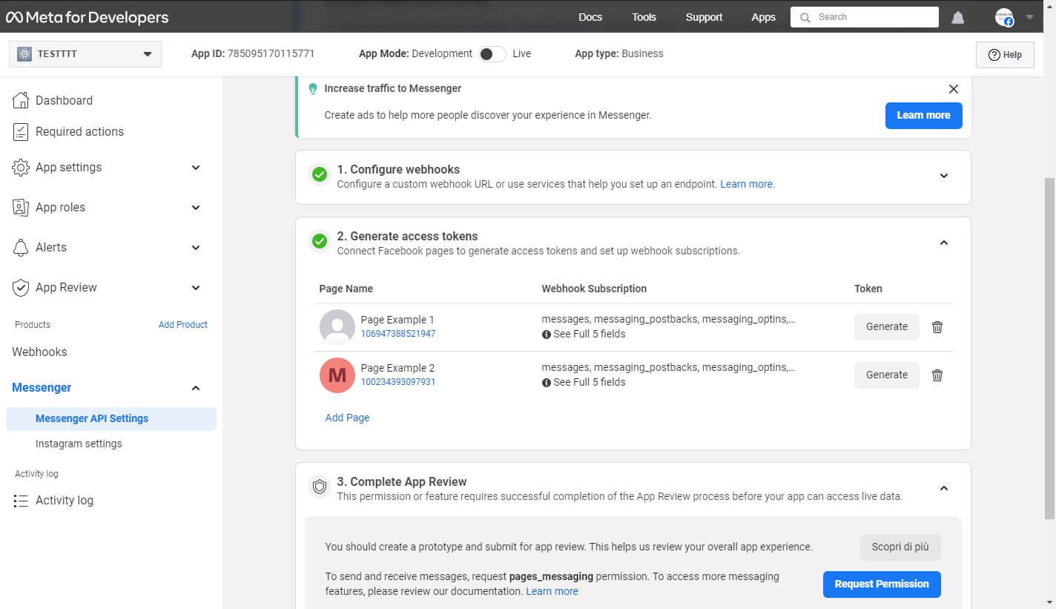Click the notifications bell icon
Viewport: 1056px width, 609px height.
coord(958,18)
